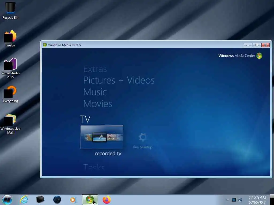Open Firefox from the taskbar
The height and width of the screenshot is (205, 274).
point(106,200)
